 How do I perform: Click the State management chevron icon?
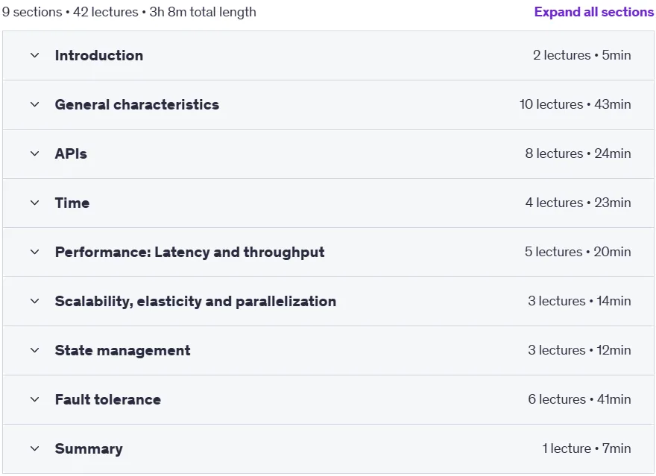pos(35,350)
